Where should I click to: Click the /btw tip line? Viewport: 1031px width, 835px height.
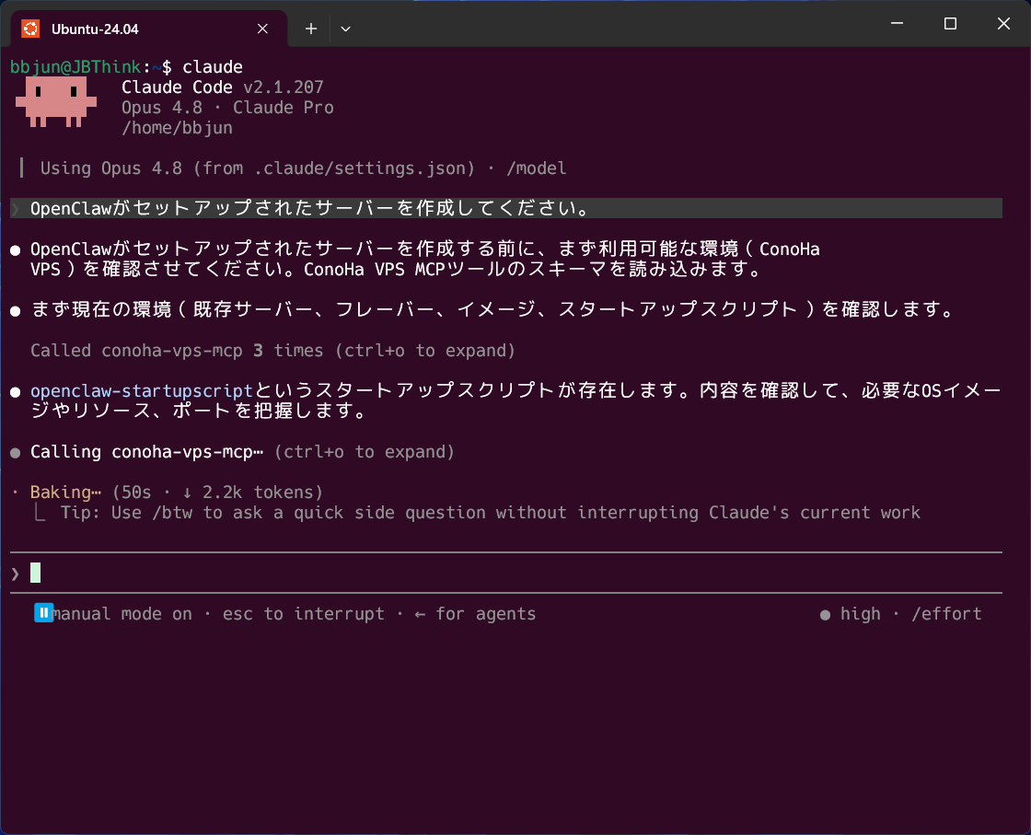490,513
